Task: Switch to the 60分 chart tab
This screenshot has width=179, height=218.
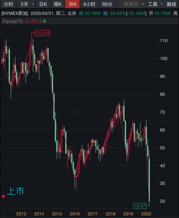Action: (x=107, y=4)
